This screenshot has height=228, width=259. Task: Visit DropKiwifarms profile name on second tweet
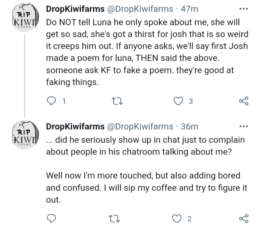coord(74,127)
